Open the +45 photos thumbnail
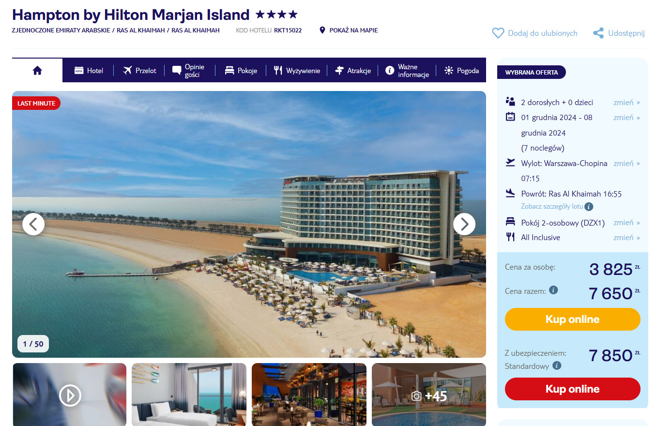 point(429,395)
